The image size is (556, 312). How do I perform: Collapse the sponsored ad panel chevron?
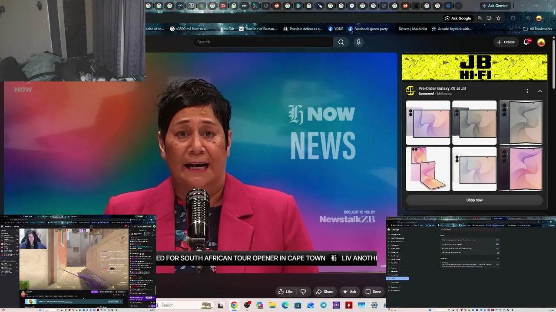click(x=540, y=91)
